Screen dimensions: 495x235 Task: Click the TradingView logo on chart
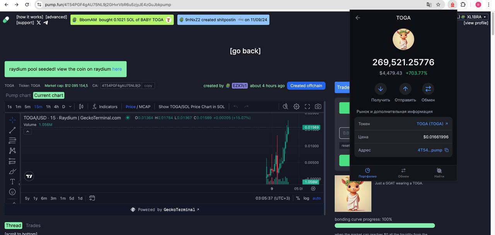(x=29, y=176)
